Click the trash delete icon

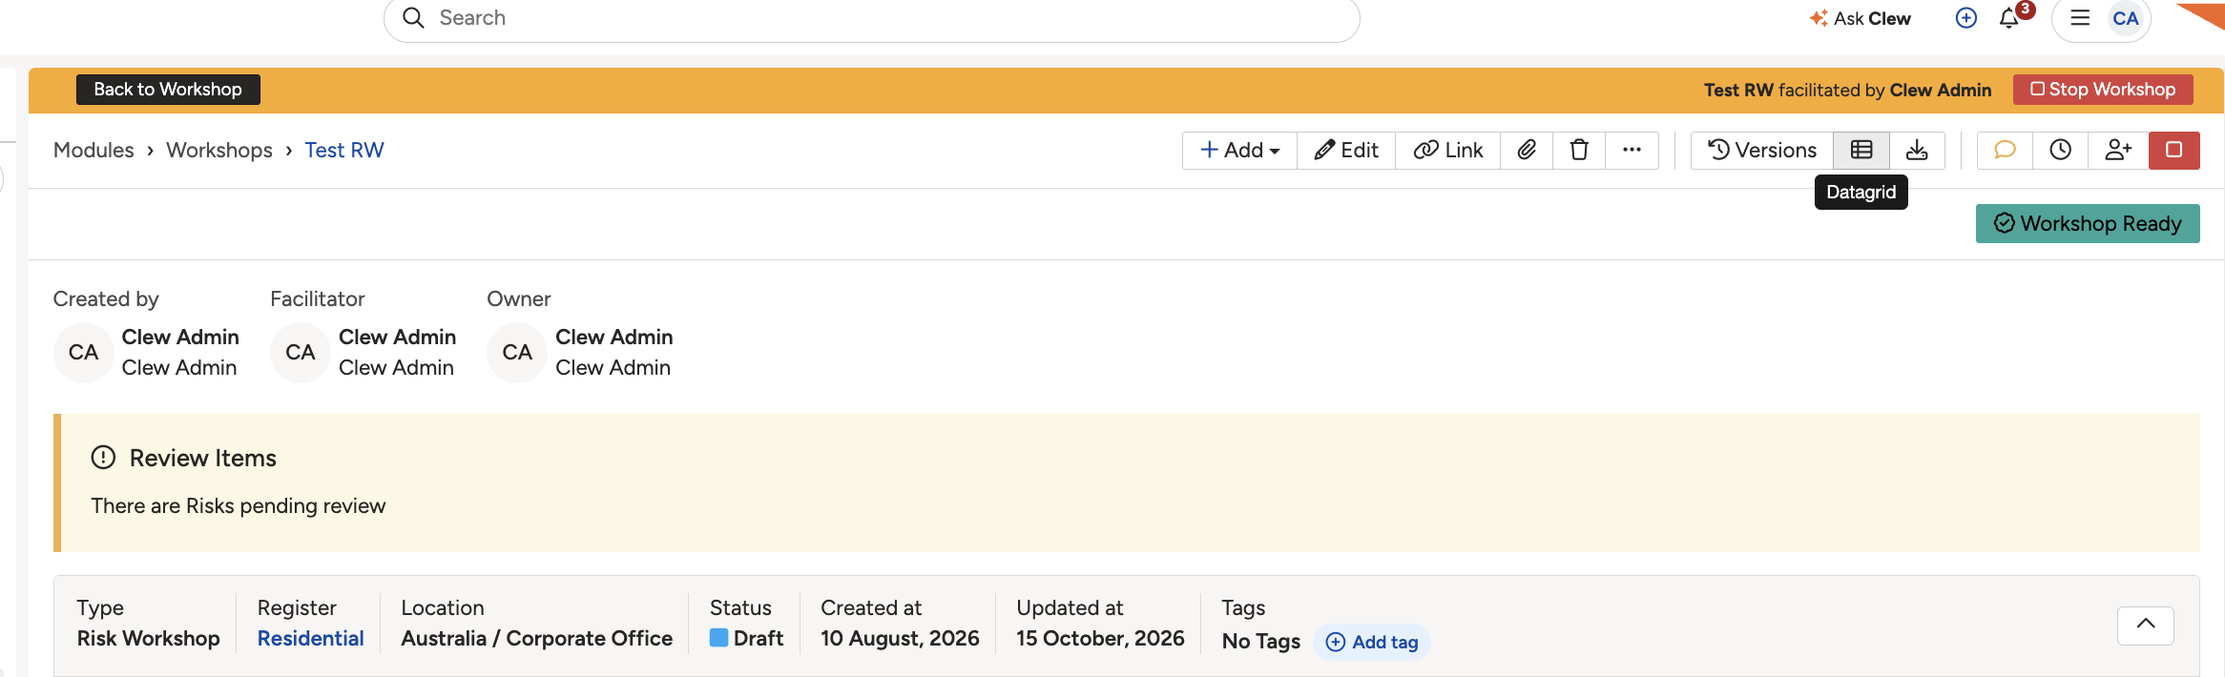click(1579, 151)
